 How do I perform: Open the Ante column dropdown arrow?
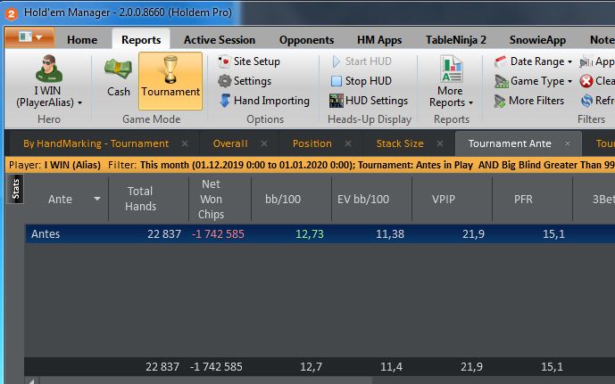[x=97, y=199]
